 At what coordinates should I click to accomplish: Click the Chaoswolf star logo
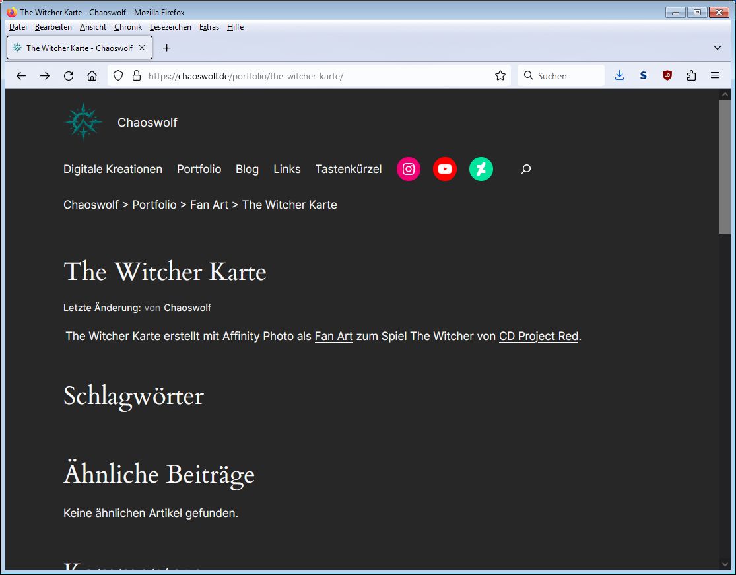pyautogui.click(x=83, y=122)
